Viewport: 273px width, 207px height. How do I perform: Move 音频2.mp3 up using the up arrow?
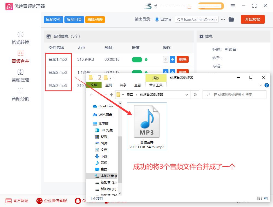coord(166,72)
